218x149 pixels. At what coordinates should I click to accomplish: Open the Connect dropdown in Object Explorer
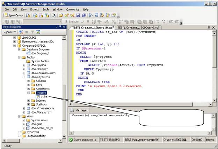tap(10, 32)
